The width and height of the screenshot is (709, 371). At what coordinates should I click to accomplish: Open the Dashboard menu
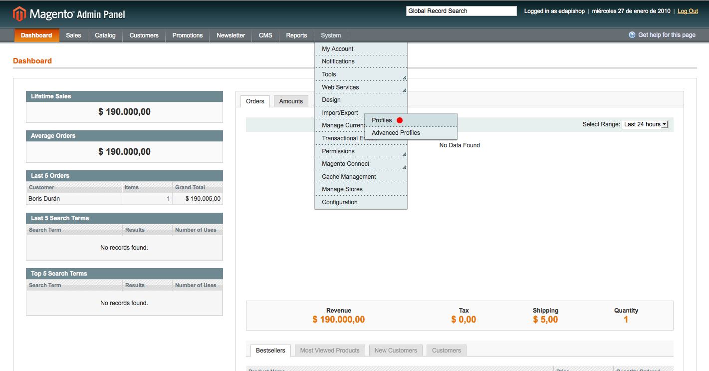36,35
